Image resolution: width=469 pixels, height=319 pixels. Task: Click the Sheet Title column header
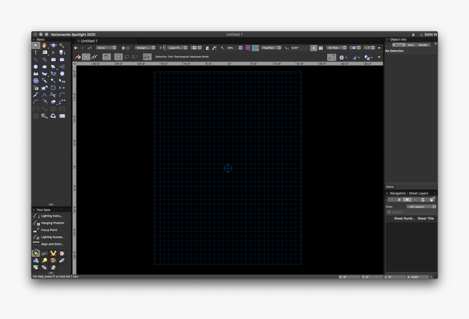click(425, 219)
